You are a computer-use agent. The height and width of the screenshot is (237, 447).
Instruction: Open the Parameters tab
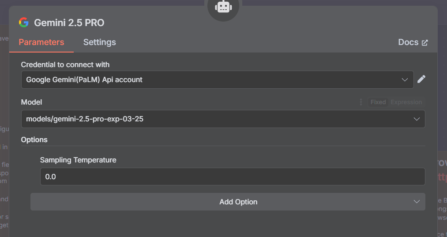coord(41,42)
